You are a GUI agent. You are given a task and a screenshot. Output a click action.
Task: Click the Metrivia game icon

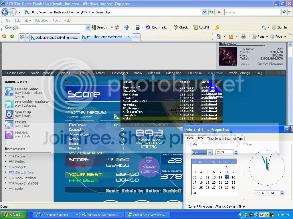(9, 135)
